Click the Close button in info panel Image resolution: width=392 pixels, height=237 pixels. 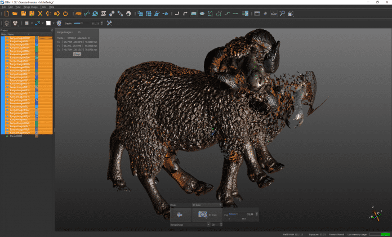pos(77,54)
